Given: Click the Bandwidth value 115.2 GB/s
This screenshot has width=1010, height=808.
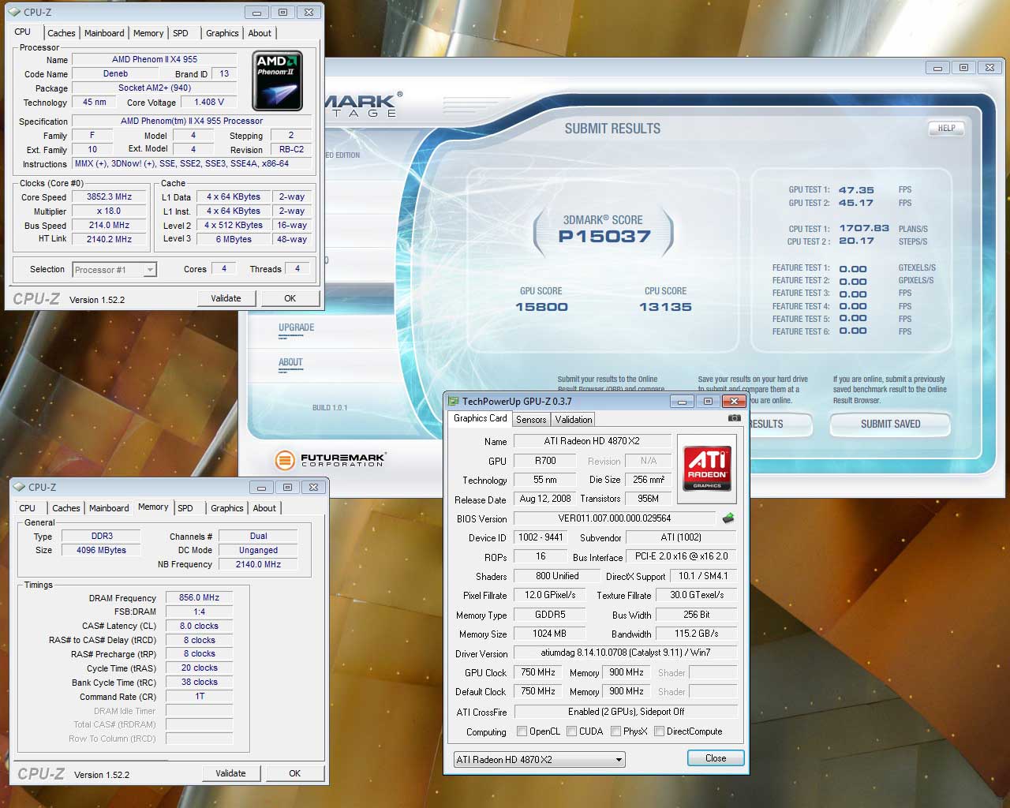Looking at the screenshot, I should [x=697, y=634].
